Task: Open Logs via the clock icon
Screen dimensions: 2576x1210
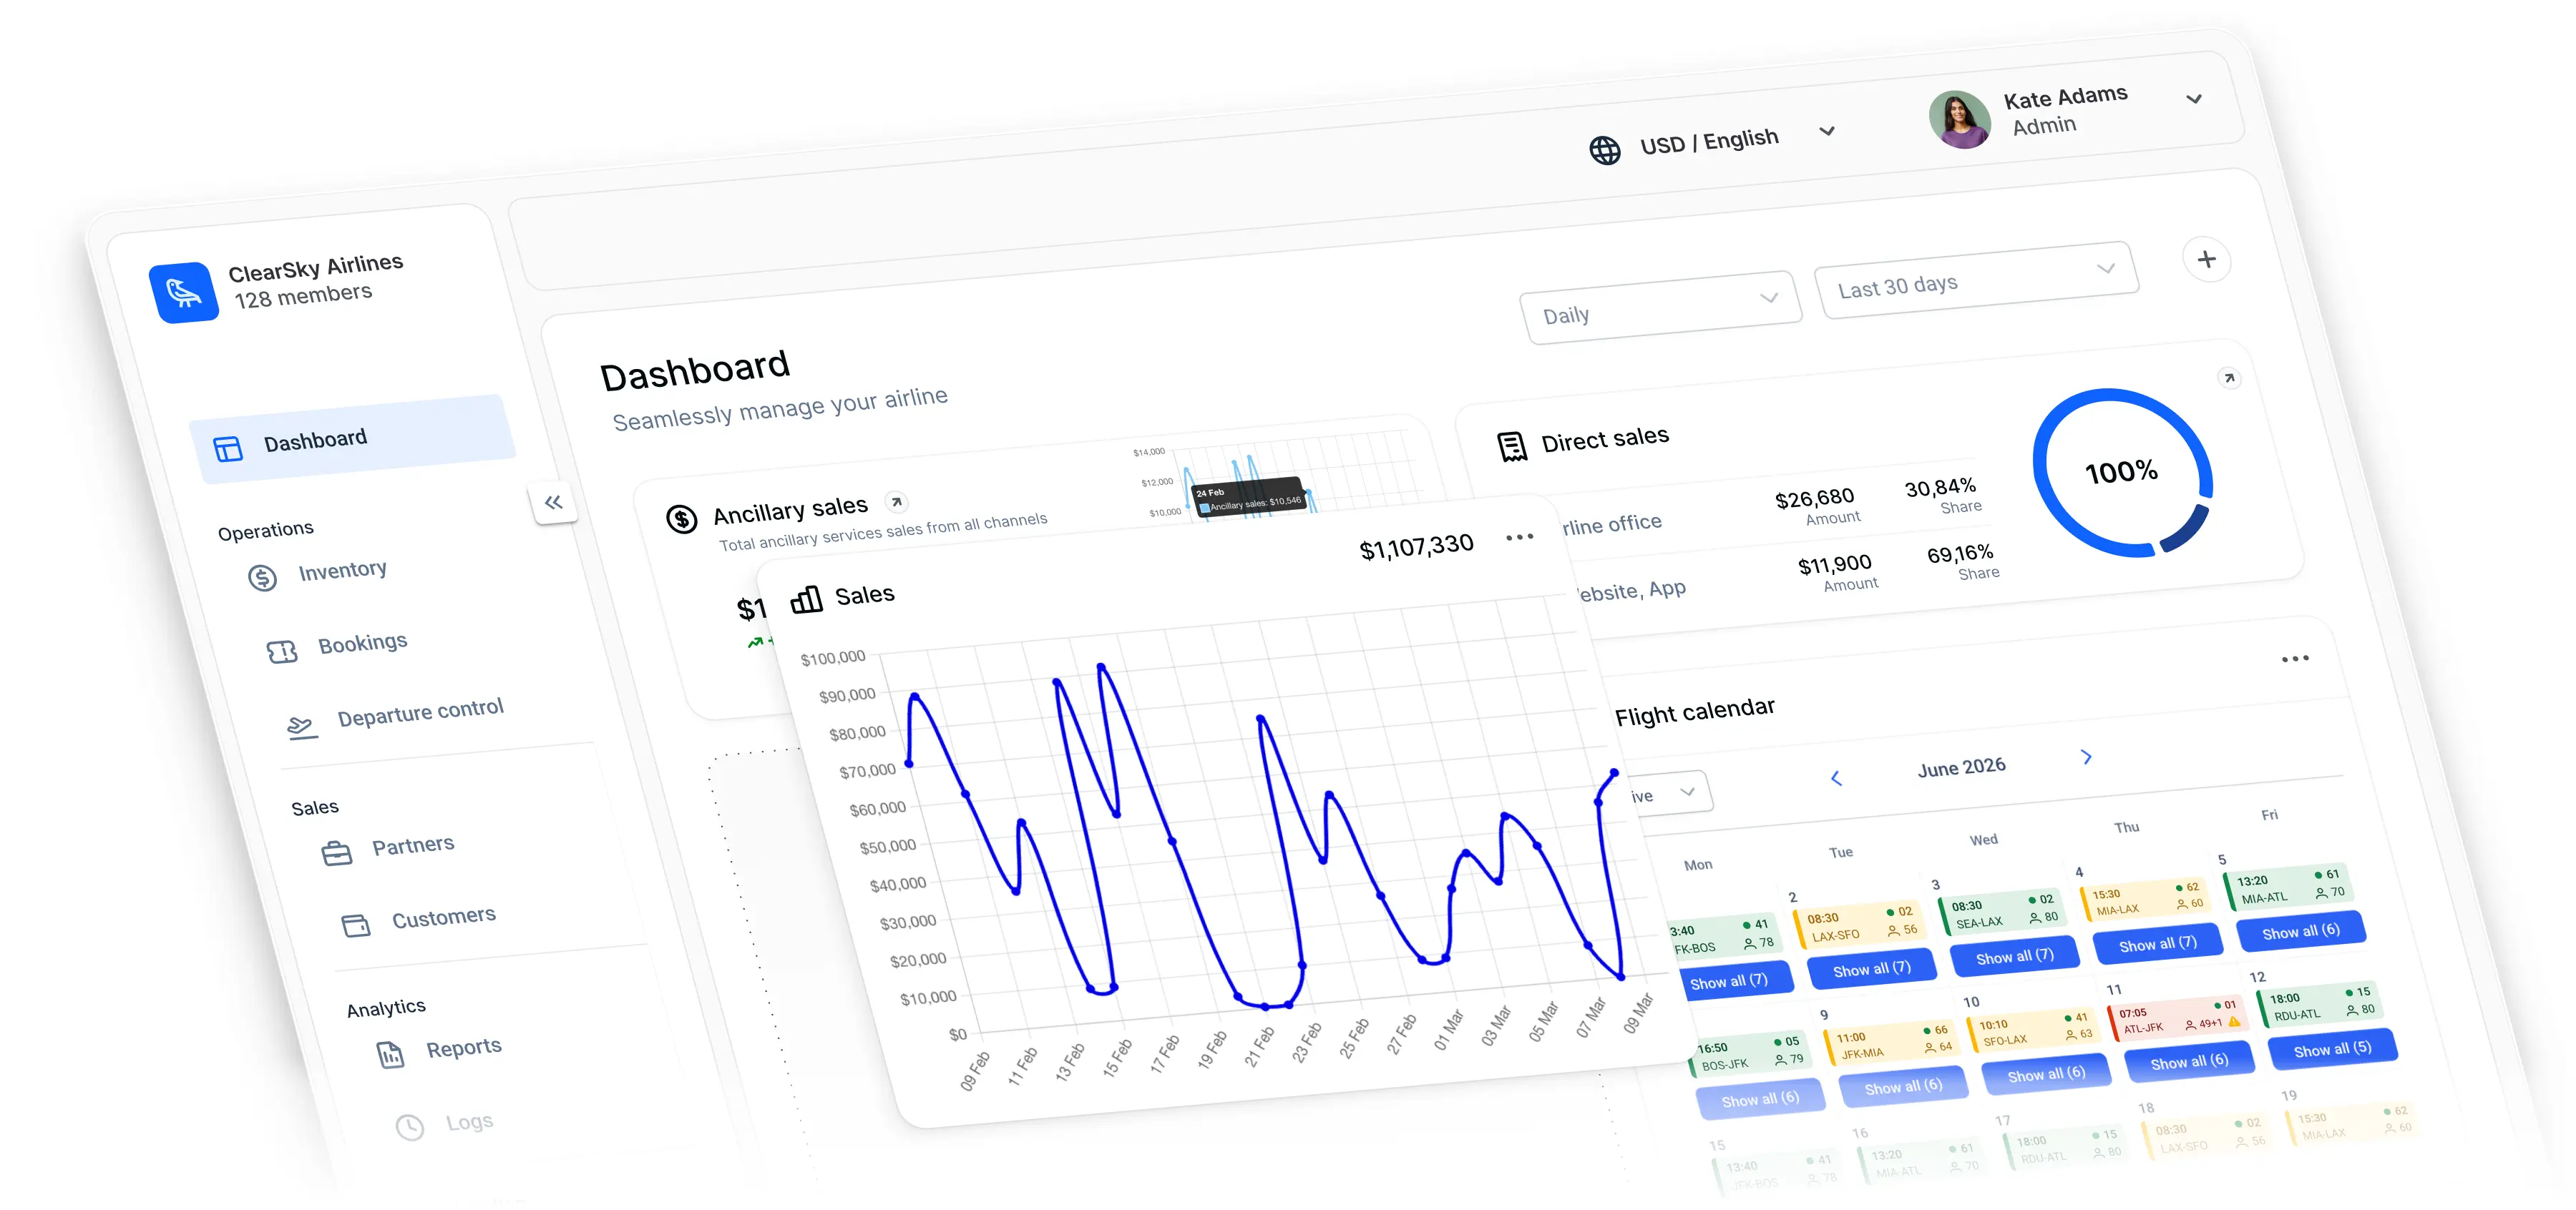Action: [x=410, y=1127]
